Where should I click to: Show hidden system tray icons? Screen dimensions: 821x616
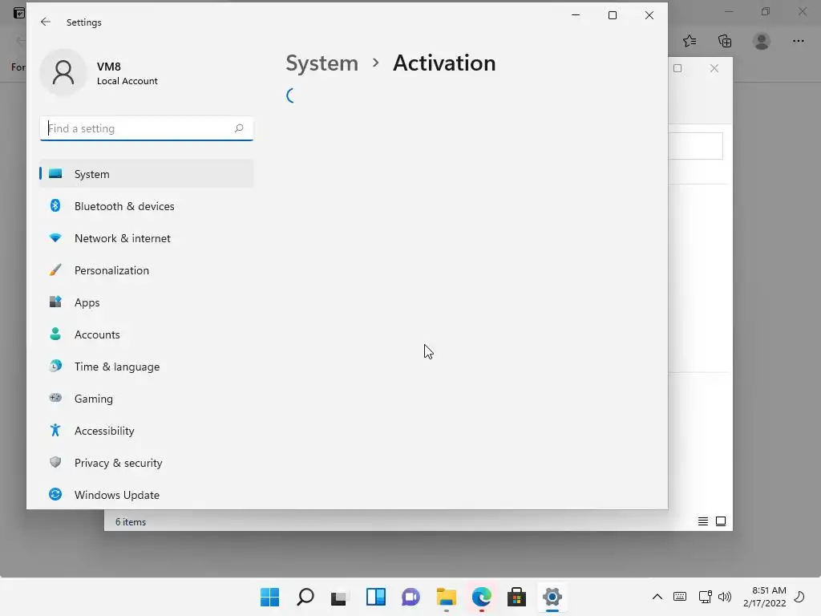coord(657,597)
